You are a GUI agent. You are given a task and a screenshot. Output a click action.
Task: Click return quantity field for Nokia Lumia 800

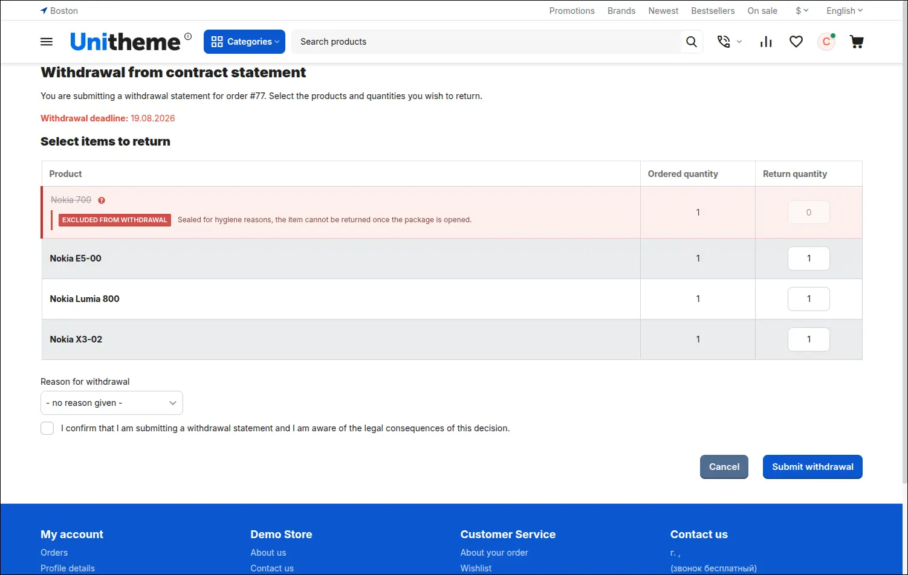tap(809, 299)
